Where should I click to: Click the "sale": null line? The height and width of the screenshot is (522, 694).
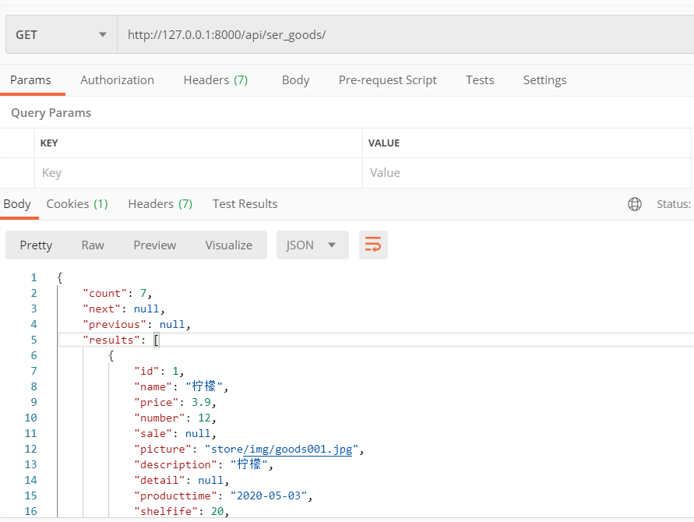coord(174,433)
